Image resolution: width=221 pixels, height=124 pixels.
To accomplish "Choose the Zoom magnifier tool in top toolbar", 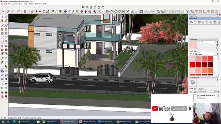I will click(x=73, y=11).
